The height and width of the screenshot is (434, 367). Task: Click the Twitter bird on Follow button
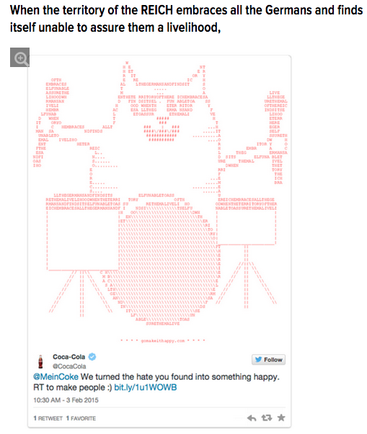click(259, 360)
